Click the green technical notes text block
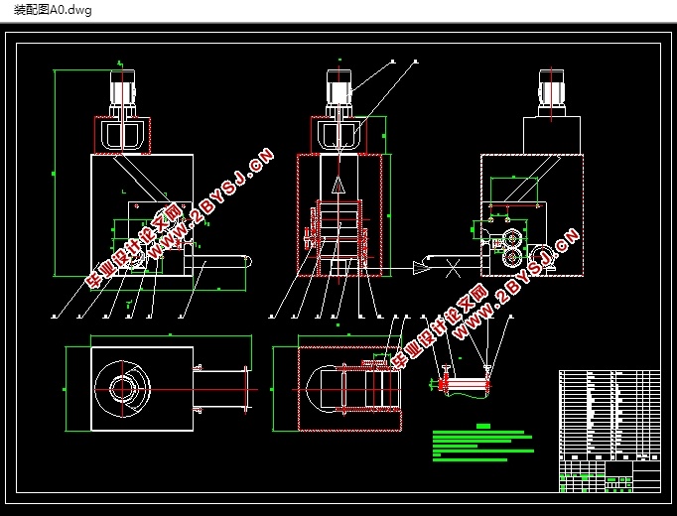This screenshot has height=516, width=677. (x=483, y=443)
